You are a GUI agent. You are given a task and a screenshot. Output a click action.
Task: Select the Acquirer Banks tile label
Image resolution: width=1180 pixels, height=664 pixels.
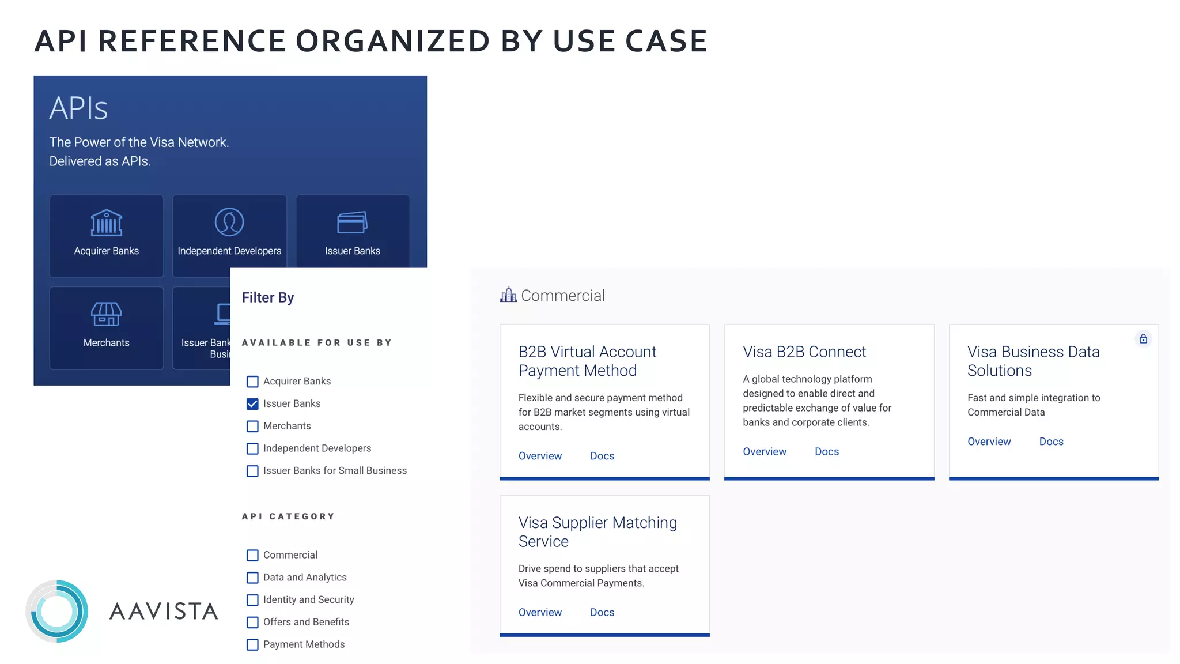click(x=107, y=251)
